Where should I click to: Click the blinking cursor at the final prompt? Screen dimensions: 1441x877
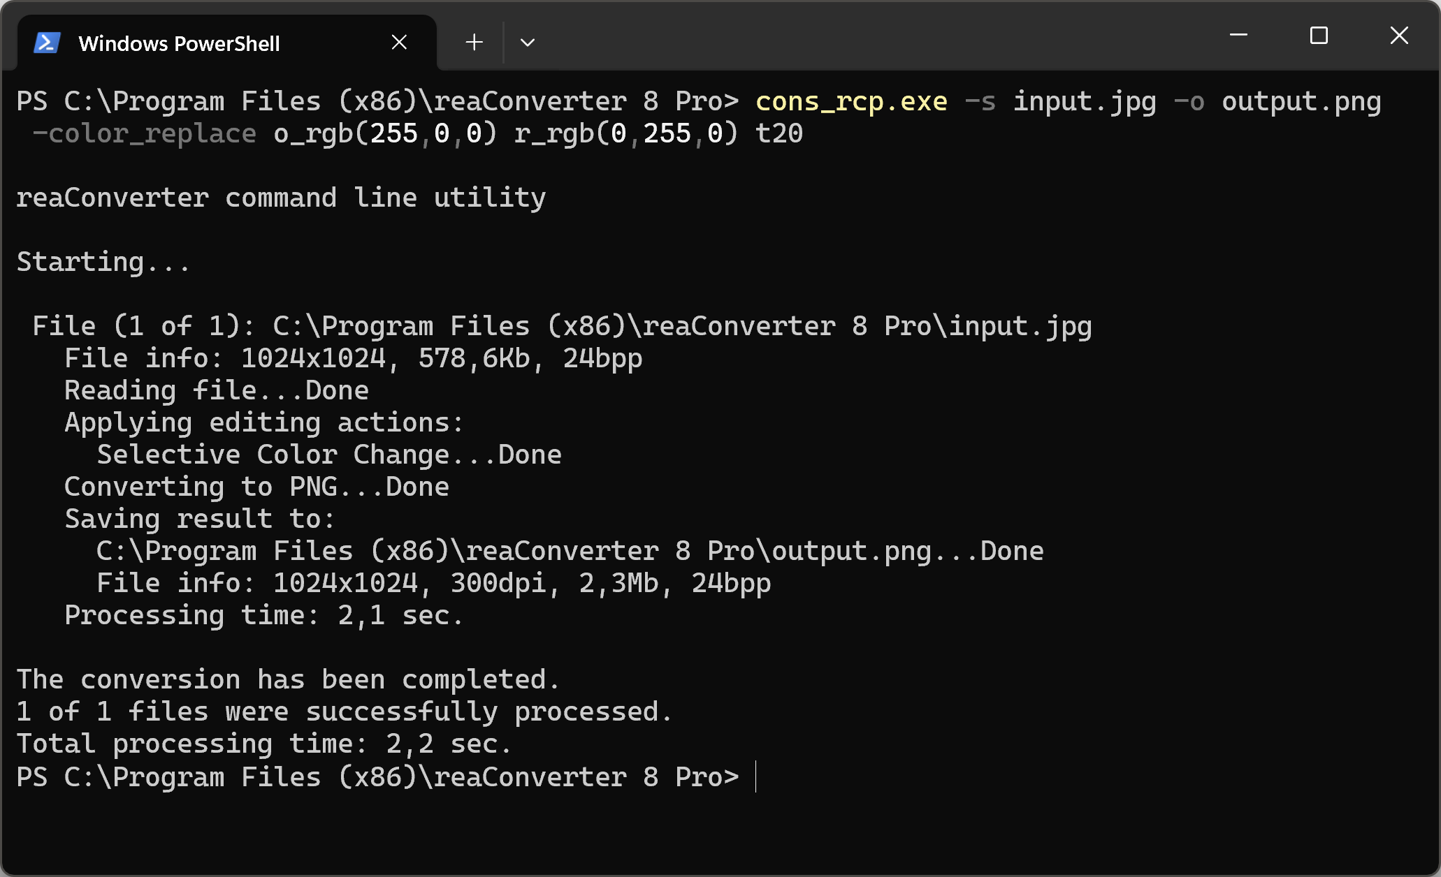click(756, 777)
